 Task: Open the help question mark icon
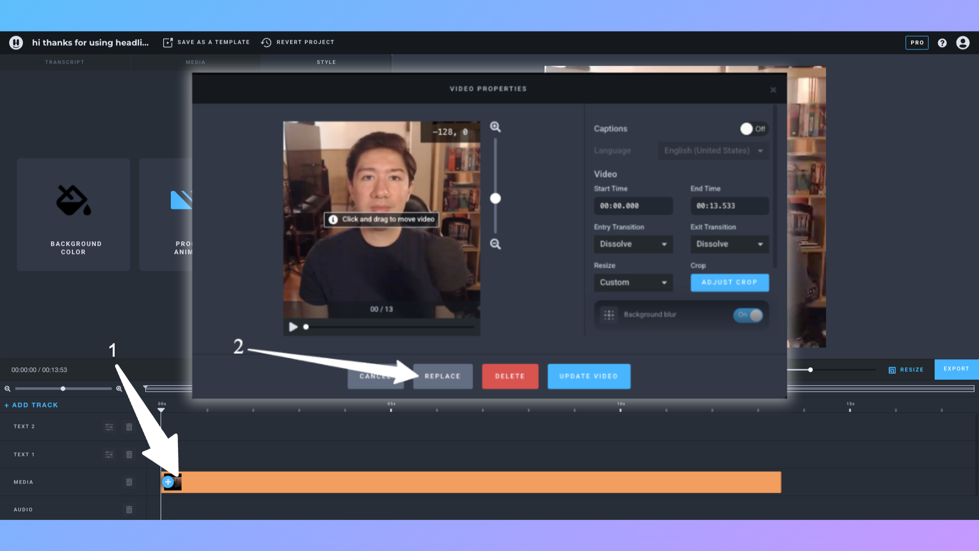[x=942, y=43]
